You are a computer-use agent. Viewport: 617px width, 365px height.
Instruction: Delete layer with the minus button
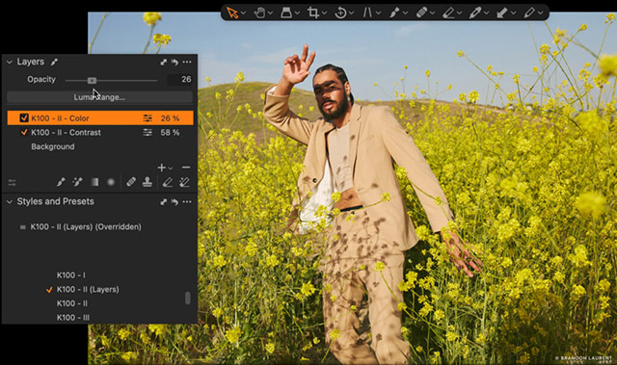pos(186,168)
